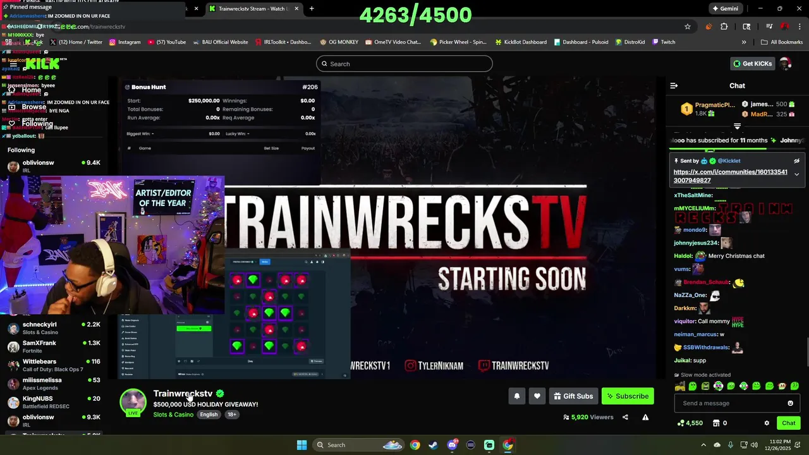809x455 pixels.
Task: Open the Gemini button in Chrome
Action: 725,9
